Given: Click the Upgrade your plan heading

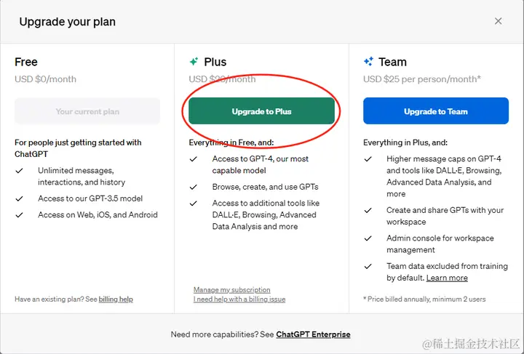Looking at the screenshot, I should [x=67, y=21].
